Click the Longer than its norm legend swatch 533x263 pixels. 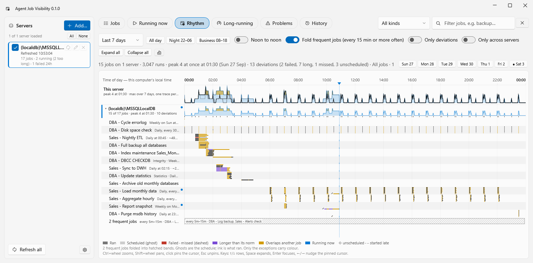click(x=215, y=243)
